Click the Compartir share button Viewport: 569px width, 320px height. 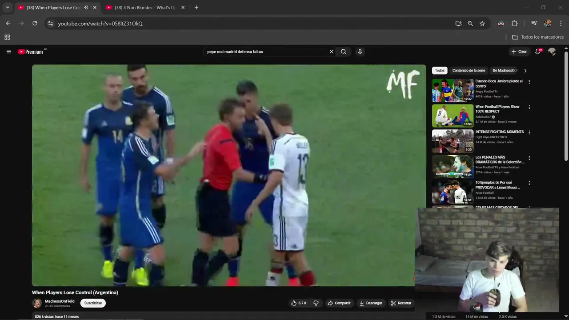click(x=339, y=303)
